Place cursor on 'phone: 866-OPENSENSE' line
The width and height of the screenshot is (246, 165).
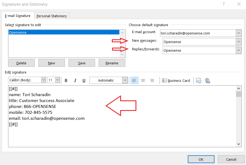tap(33, 107)
